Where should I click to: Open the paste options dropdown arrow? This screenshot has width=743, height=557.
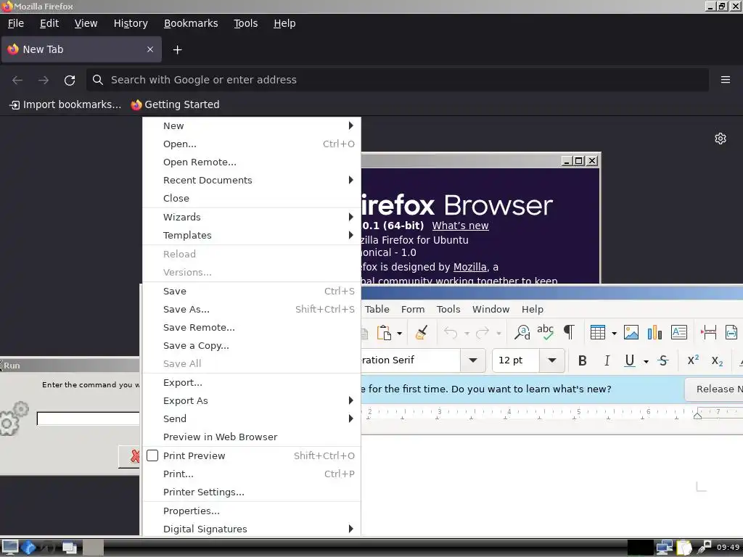click(x=400, y=334)
